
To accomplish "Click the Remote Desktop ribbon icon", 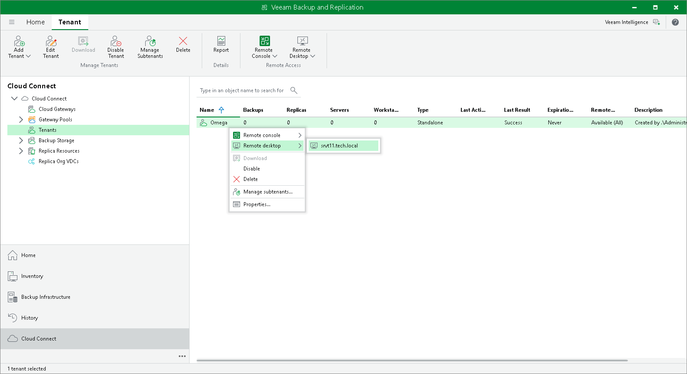I will pos(302,41).
